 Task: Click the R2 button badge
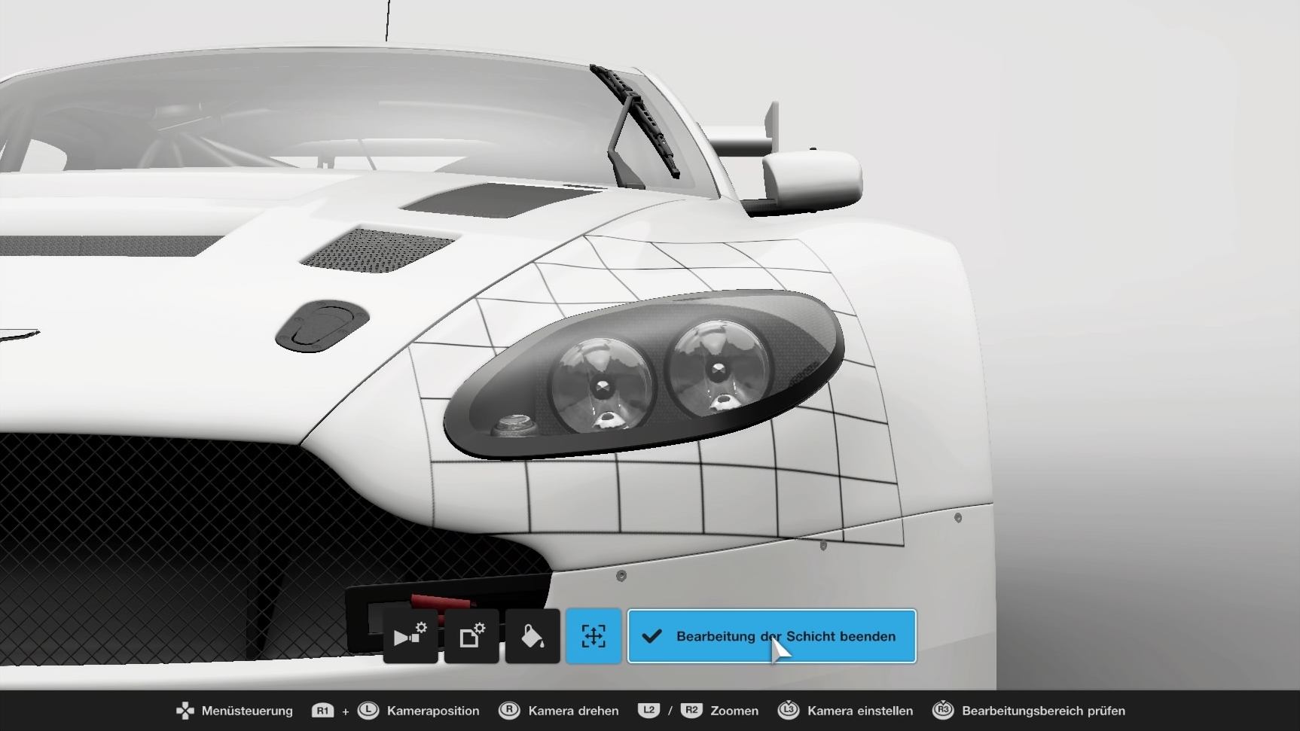(x=690, y=711)
